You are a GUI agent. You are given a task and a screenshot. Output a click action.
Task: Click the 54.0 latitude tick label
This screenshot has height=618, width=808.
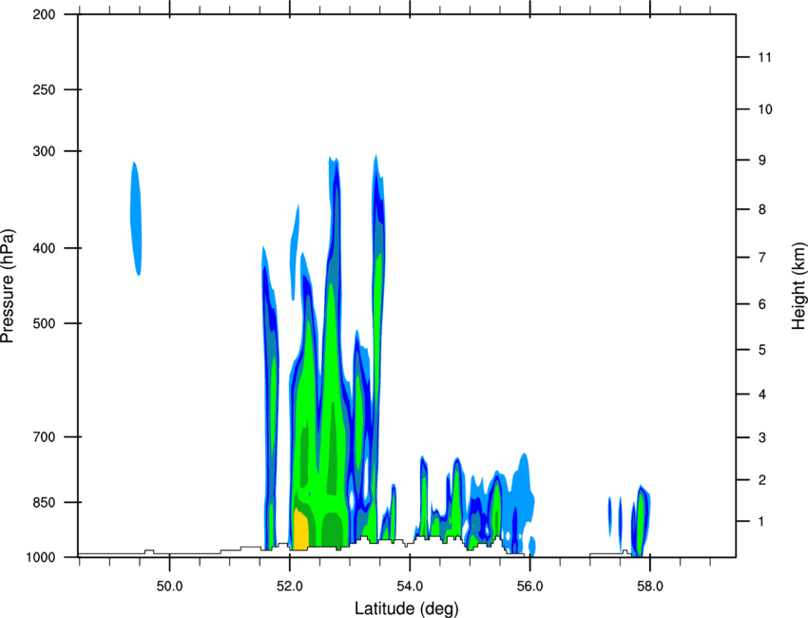(x=410, y=587)
